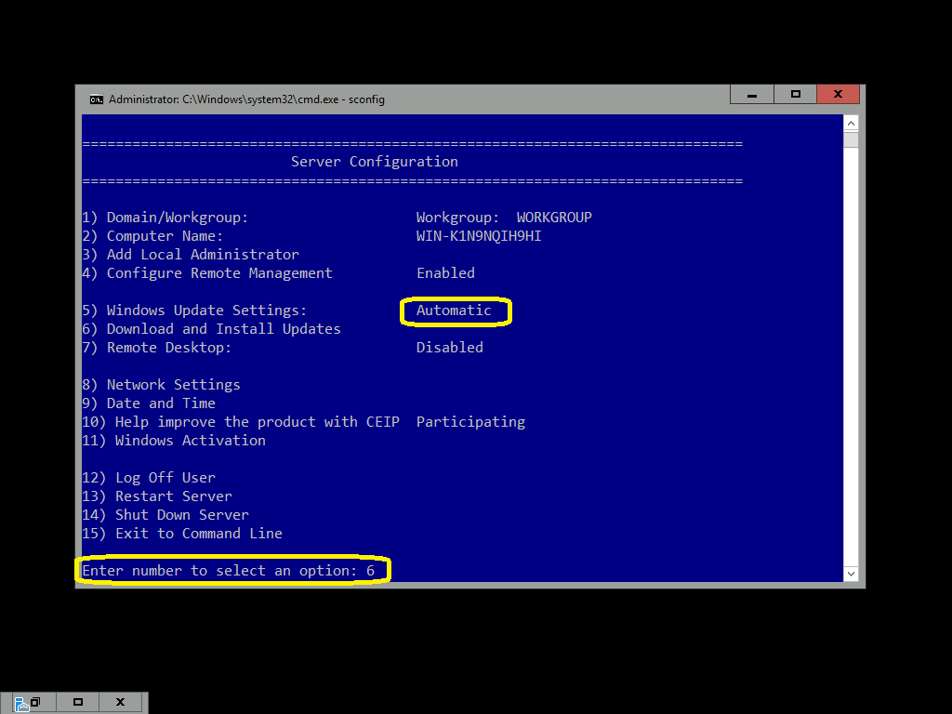Minimize the sconfig command window
Screen dimensions: 952x714
click(x=753, y=95)
